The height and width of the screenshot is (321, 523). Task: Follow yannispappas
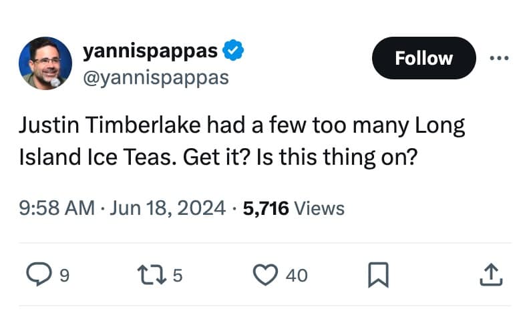coord(423,58)
